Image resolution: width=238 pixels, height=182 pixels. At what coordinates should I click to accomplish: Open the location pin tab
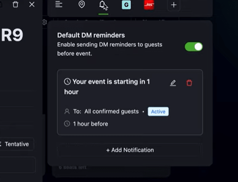[82, 5]
